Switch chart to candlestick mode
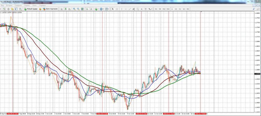The height and width of the screenshot is (116, 261). point(66,9)
